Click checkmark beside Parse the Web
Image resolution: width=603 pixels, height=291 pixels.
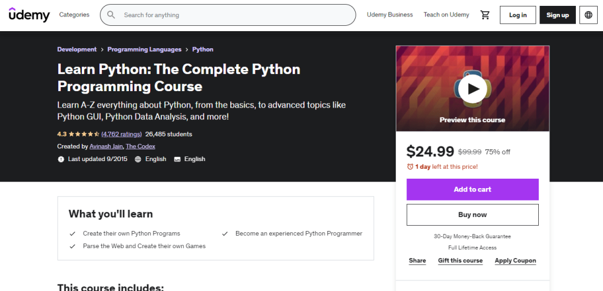72,246
